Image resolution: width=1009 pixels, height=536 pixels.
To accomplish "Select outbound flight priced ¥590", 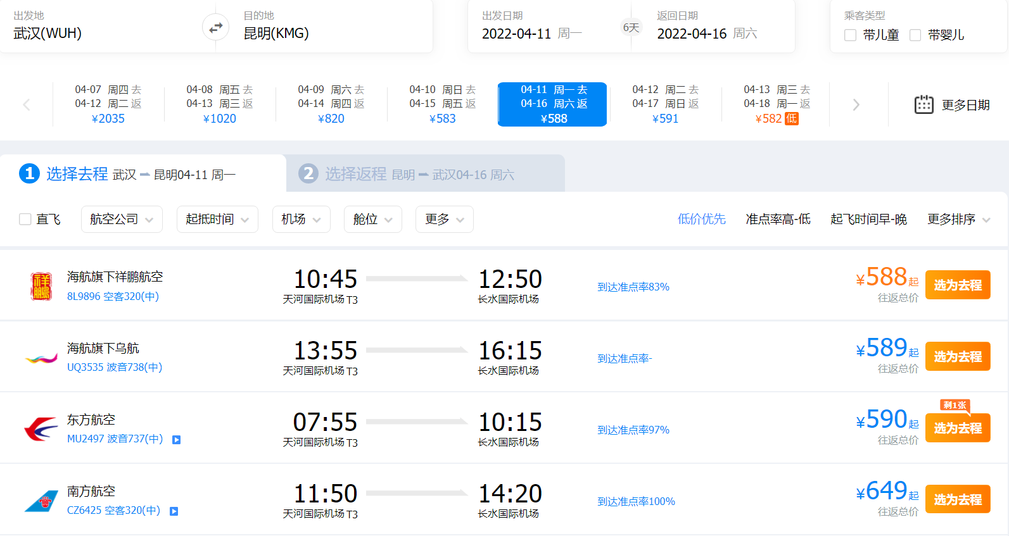I will coord(958,428).
